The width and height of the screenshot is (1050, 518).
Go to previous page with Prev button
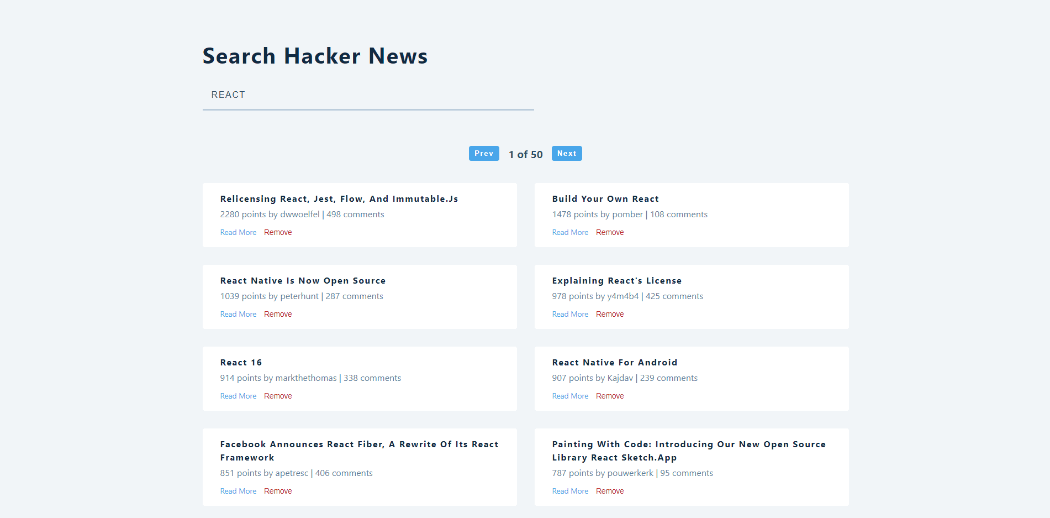(484, 154)
